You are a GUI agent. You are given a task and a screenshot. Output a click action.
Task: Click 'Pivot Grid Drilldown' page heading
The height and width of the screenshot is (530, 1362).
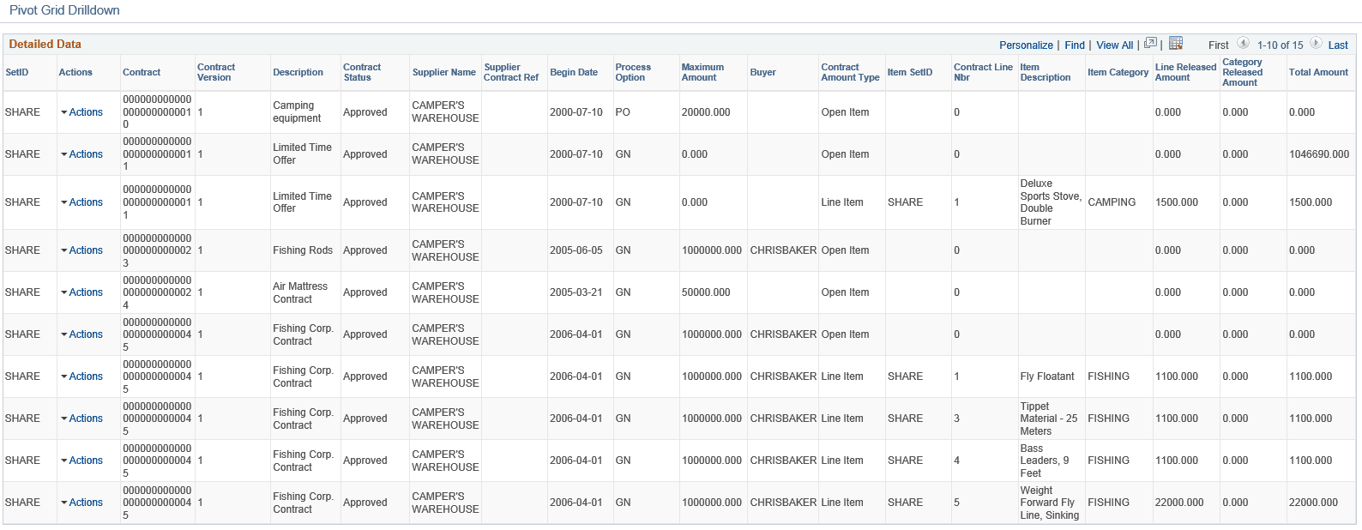click(x=64, y=10)
